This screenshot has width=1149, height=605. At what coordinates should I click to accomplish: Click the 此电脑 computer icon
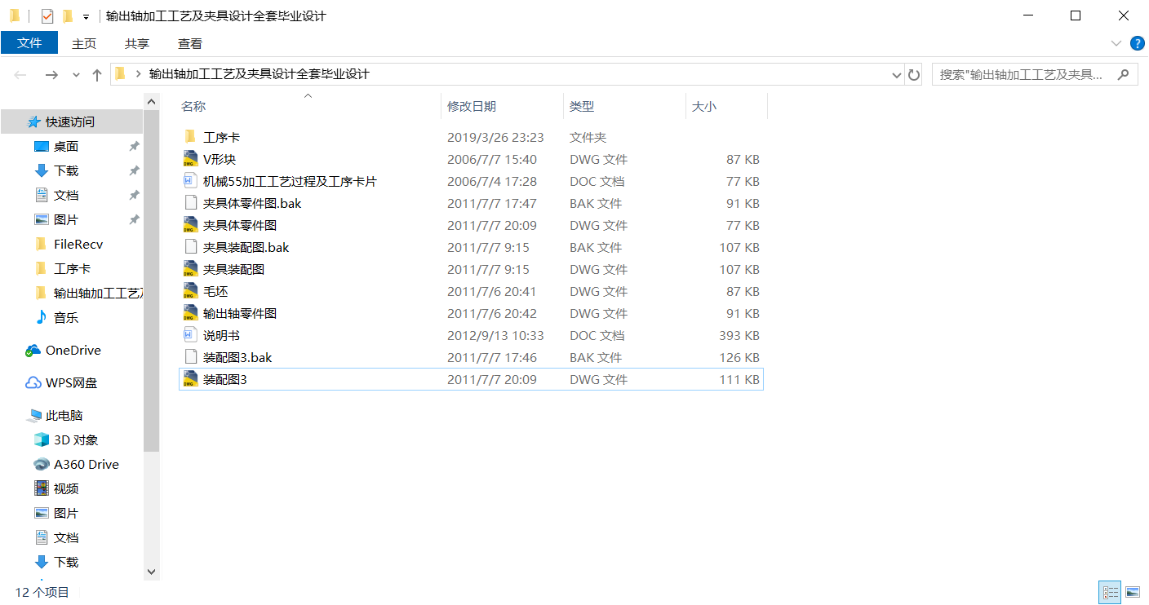tap(33, 415)
